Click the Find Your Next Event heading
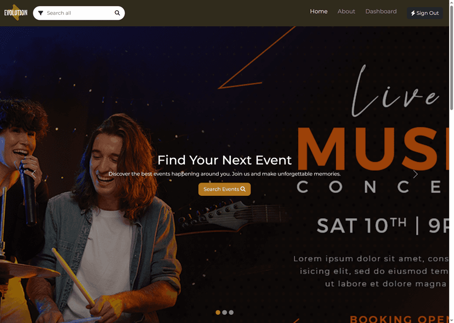This screenshot has height=323, width=454. click(x=224, y=160)
